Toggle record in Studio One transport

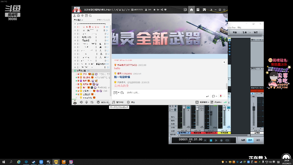(x=222, y=140)
